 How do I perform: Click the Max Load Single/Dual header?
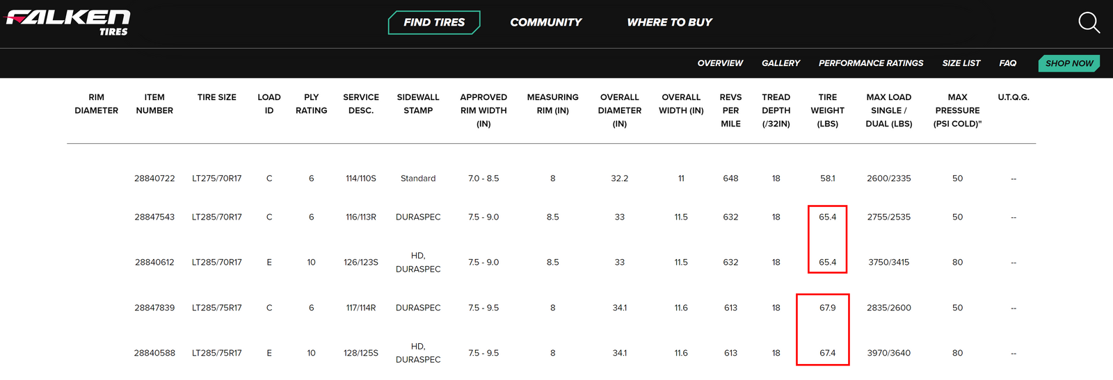[x=889, y=110]
